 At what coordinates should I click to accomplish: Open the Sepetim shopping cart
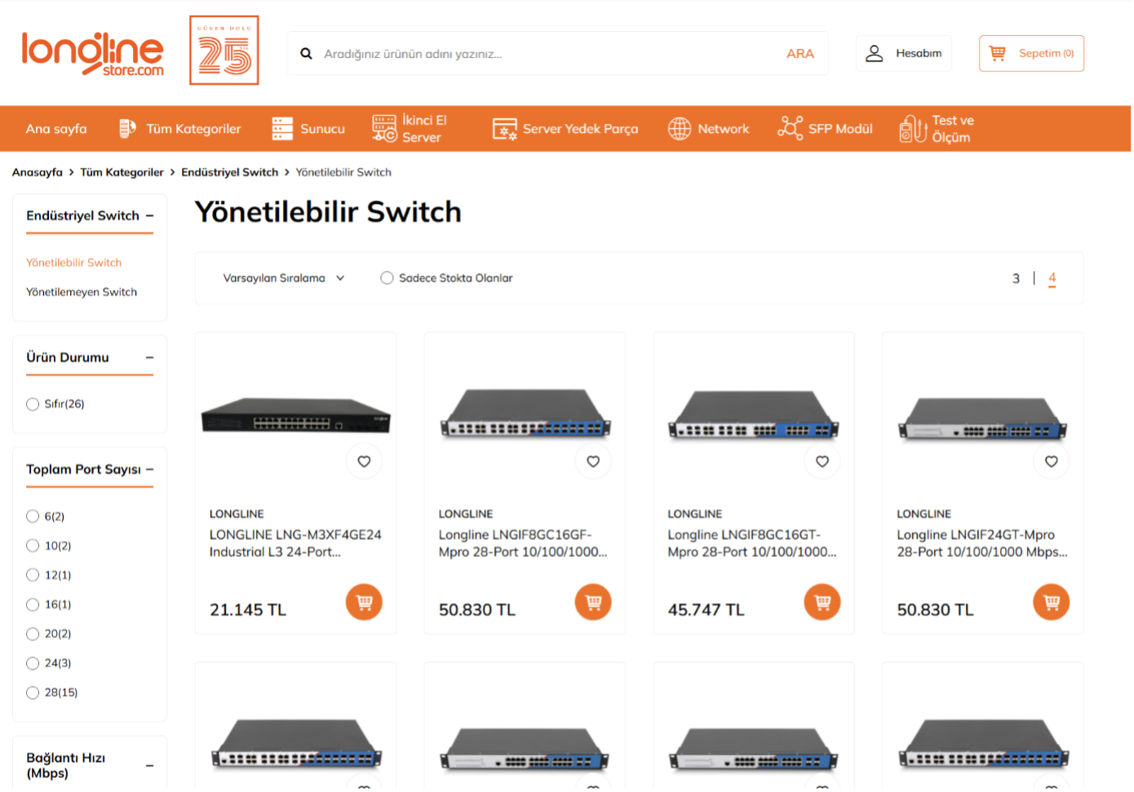coord(1031,54)
